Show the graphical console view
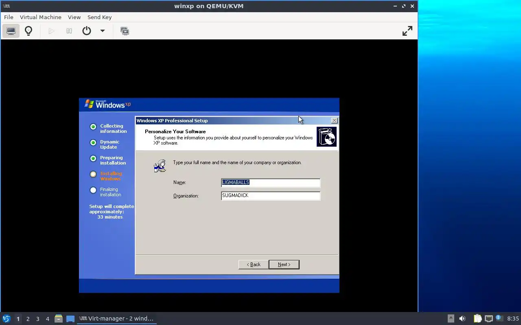 click(x=11, y=31)
